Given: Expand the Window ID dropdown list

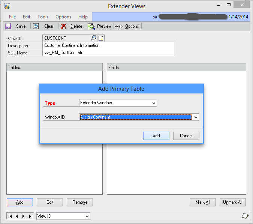Looking at the screenshot, I should (x=195, y=117).
